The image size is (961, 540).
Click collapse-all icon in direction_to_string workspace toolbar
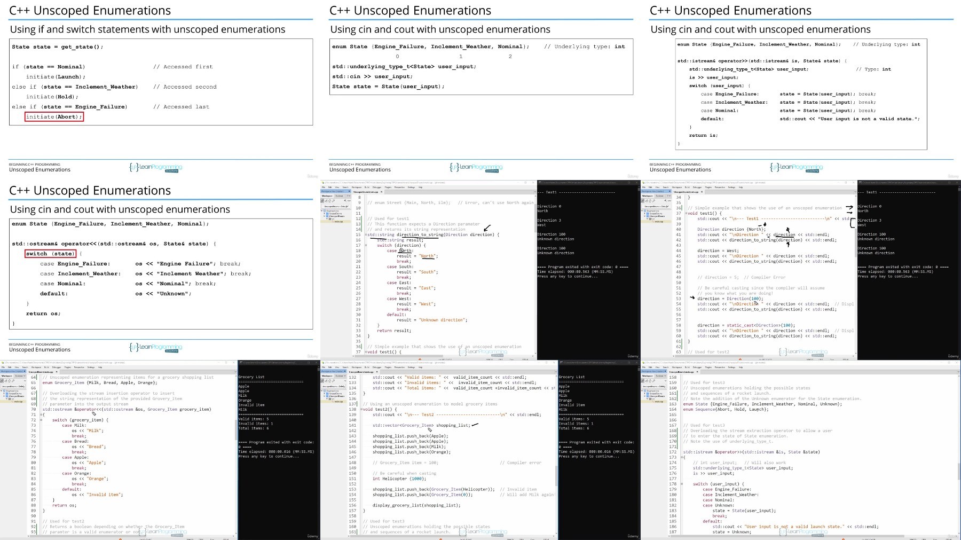tap(326, 201)
